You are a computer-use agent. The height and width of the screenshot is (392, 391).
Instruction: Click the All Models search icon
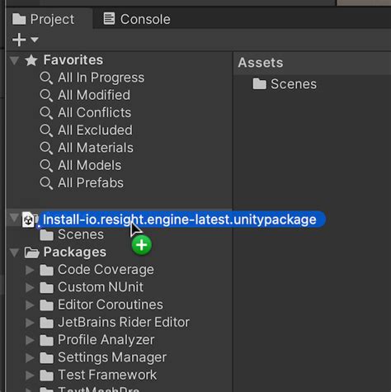[x=46, y=166]
